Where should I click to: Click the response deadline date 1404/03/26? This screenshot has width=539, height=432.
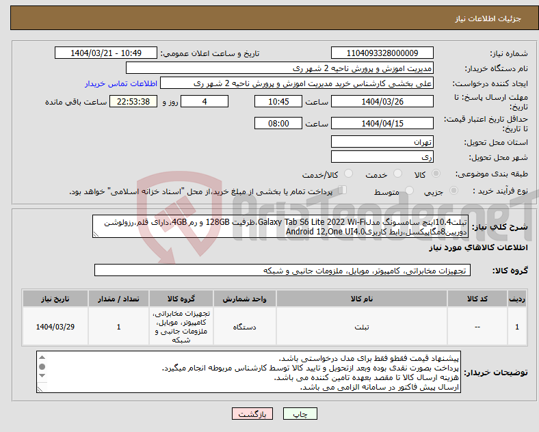[x=382, y=102]
